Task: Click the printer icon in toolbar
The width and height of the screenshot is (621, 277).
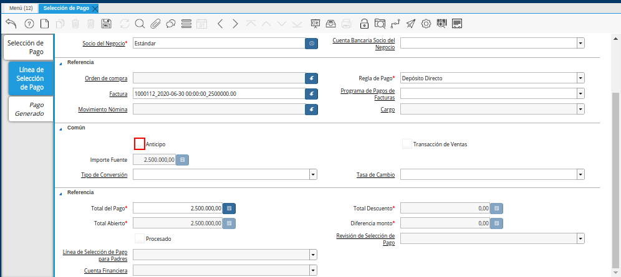Action: click(x=347, y=24)
